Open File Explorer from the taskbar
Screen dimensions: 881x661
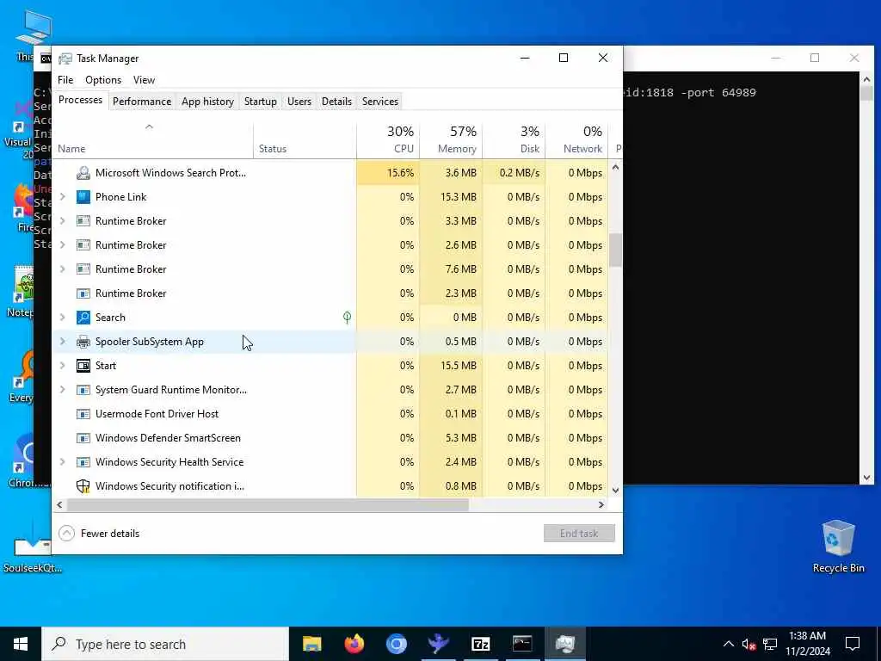311,644
